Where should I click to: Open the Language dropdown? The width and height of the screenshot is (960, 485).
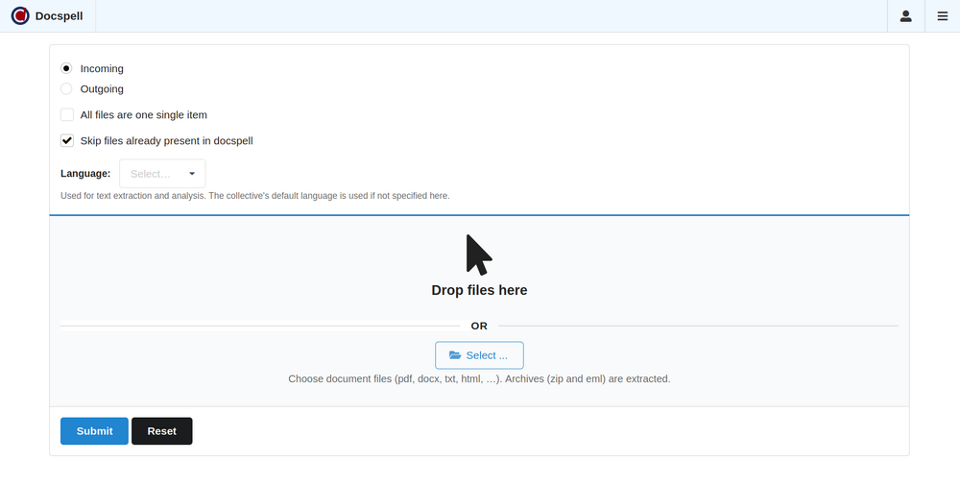(161, 174)
